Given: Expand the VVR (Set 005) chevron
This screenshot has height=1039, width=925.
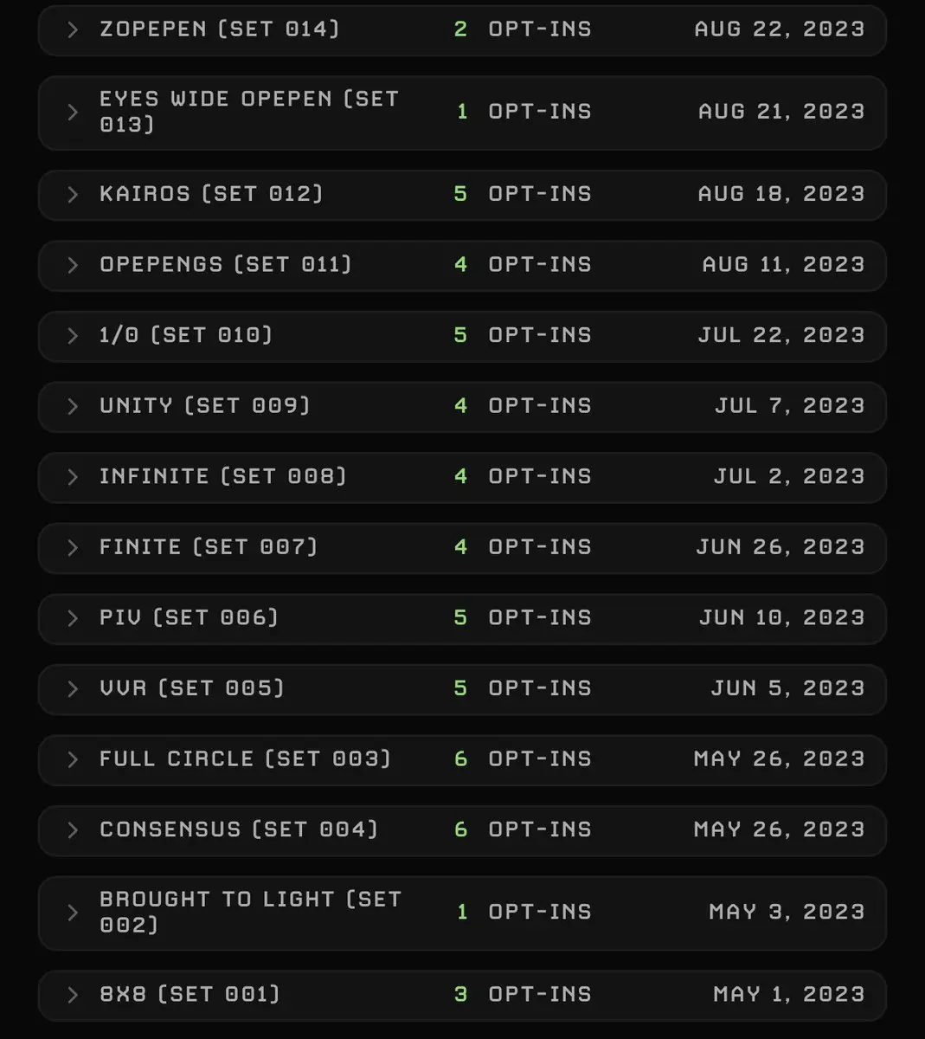Looking at the screenshot, I should 73,689.
